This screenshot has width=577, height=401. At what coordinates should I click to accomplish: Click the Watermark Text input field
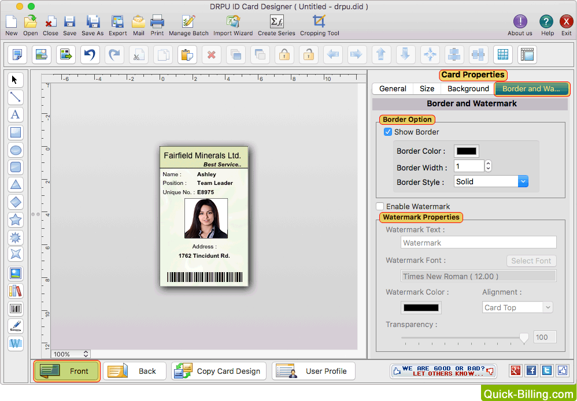point(478,243)
